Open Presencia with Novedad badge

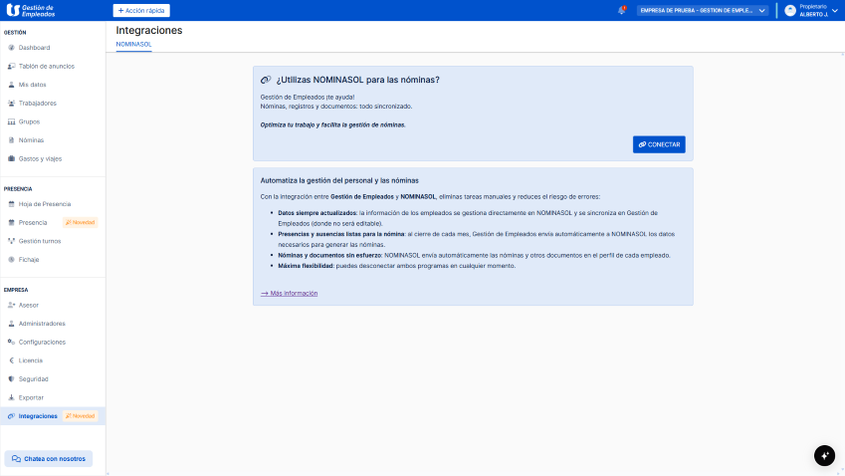point(33,222)
